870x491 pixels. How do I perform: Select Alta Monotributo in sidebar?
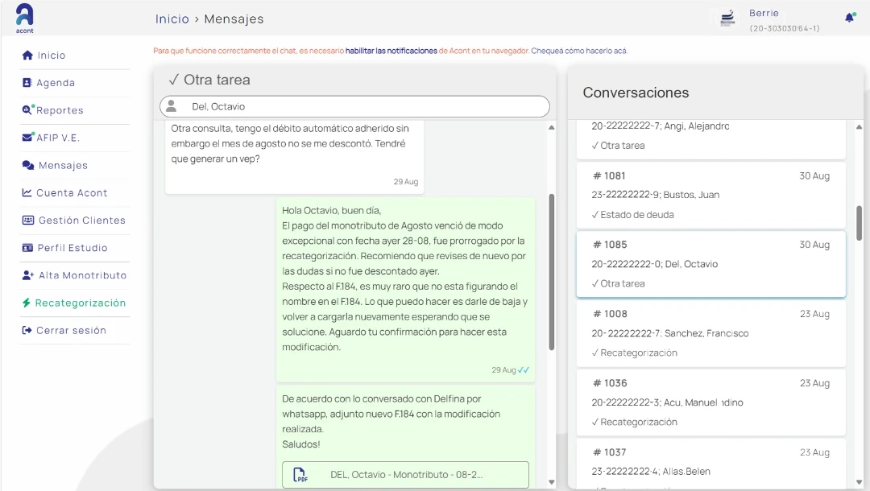point(82,275)
